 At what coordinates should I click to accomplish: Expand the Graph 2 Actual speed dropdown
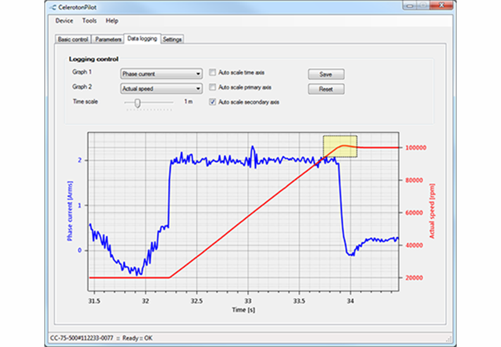(161, 89)
